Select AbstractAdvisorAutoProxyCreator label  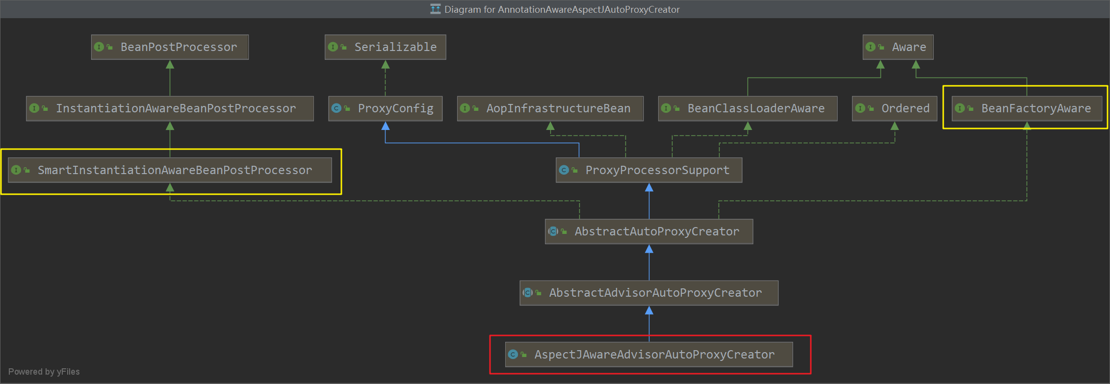(655, 293)
